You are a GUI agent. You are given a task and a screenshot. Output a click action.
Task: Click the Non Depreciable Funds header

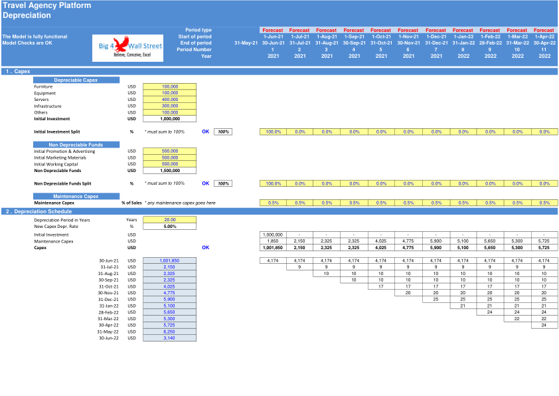pyautogui.click(x=76, y=145)
